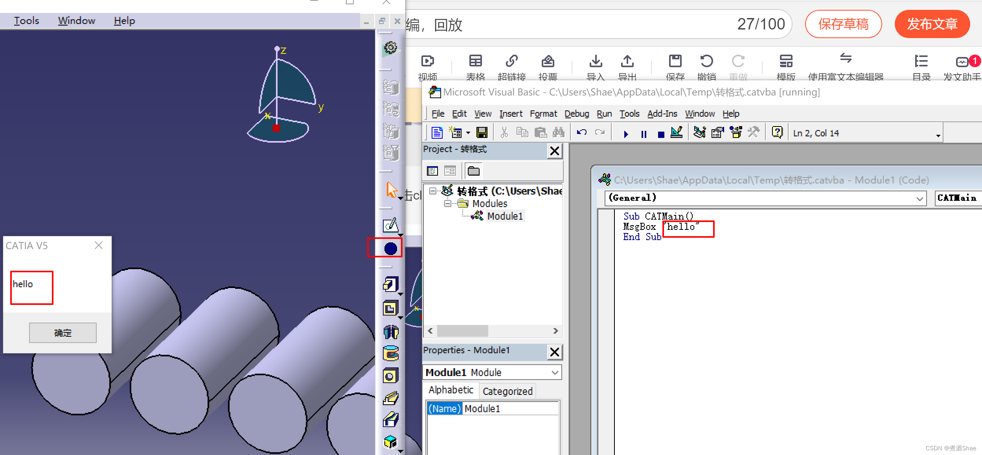Open 发文助手 with the notification badge
This screenshot has width=982, height=455.
pos(962,68)
